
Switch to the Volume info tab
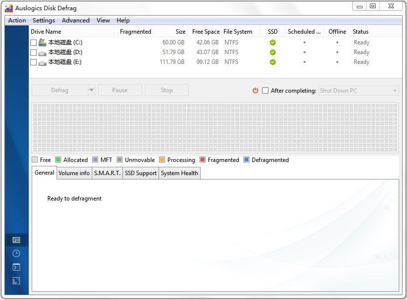point(74,173)
